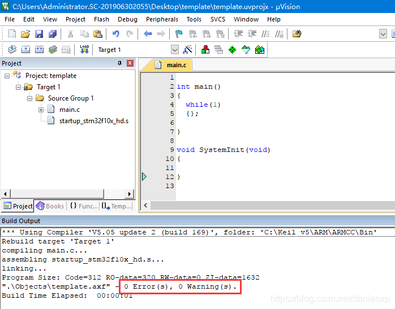Screen dimensions: 395x309
Task: Open the Peripherals menu
Action: (162, 19)
